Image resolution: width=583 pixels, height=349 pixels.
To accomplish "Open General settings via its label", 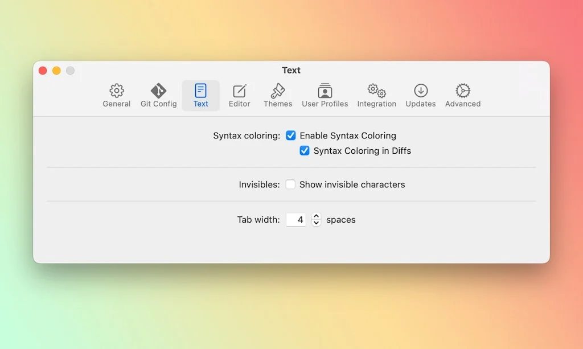I will [x=116, y=104].
